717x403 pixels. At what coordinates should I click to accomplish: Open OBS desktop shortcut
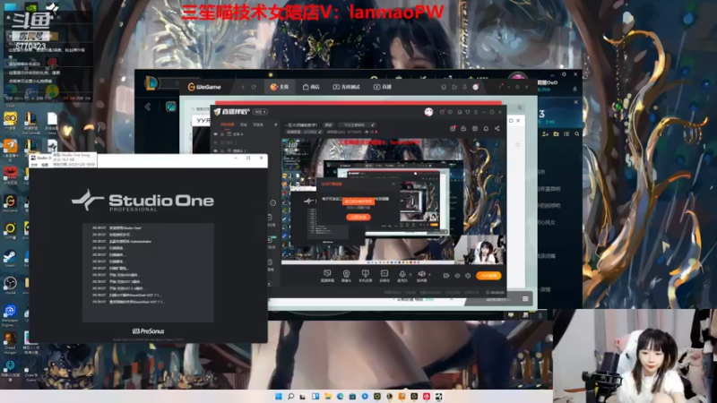(10, 285)
